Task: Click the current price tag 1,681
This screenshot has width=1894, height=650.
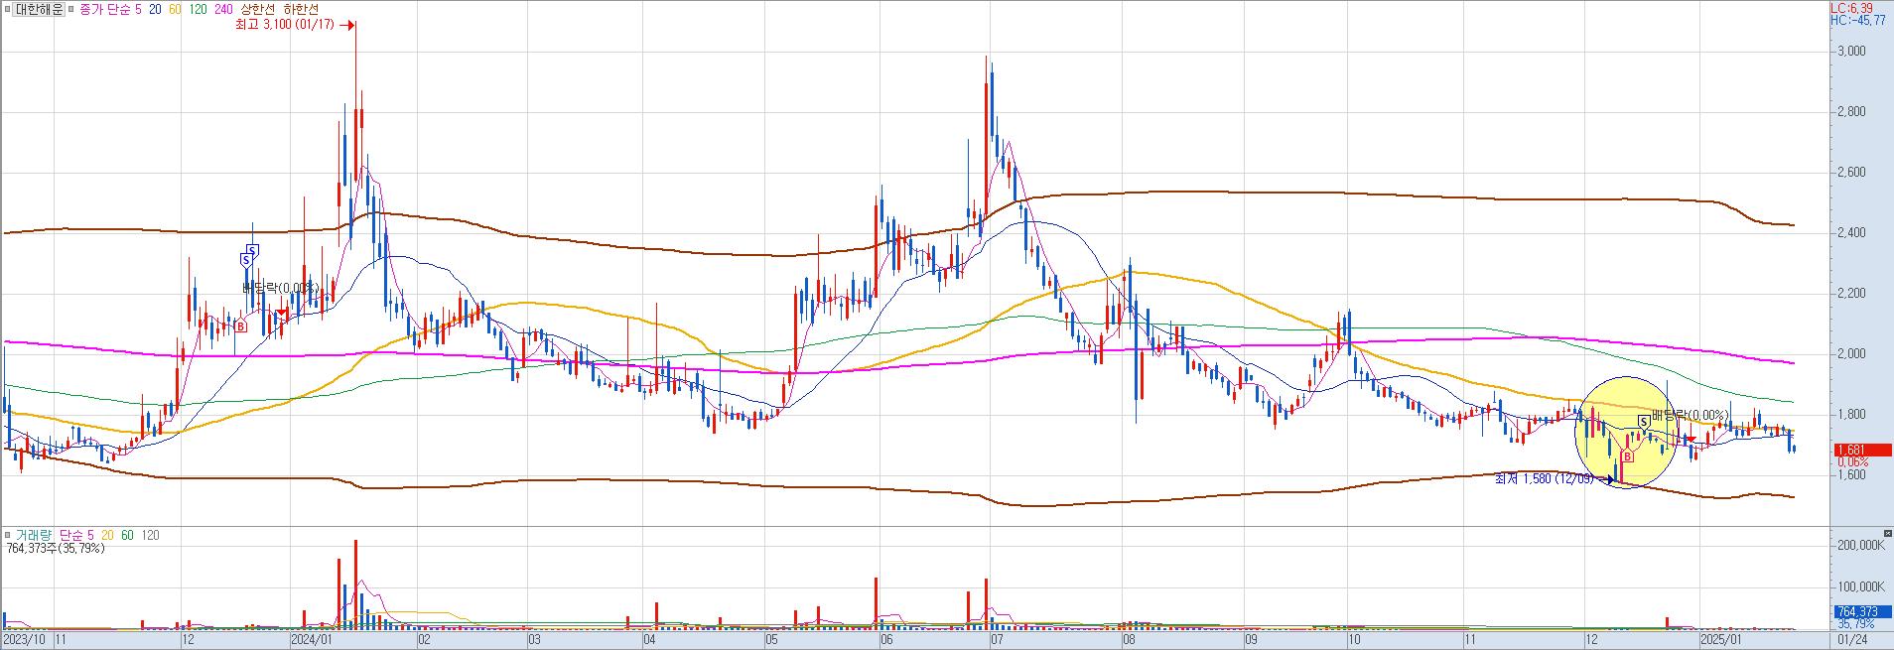Action: point(1861,450)
